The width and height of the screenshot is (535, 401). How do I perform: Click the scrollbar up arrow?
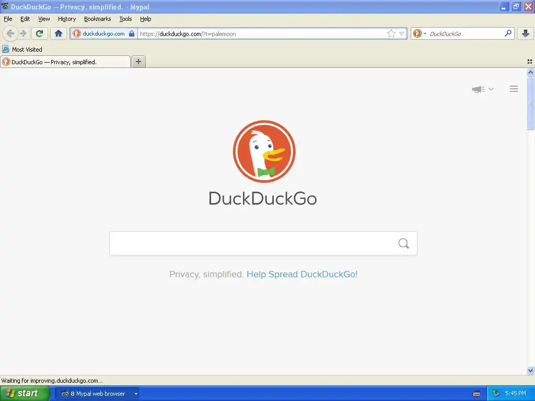click(530, 72)
